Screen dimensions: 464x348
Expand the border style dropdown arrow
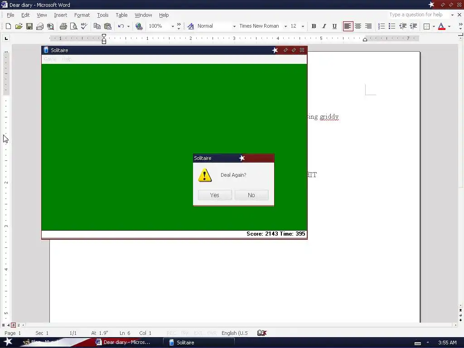pyautogui.click(x=434, y=26)
